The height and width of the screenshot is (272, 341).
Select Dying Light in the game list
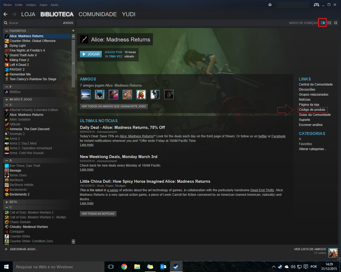pyautogui.click(x=38, y=46)
